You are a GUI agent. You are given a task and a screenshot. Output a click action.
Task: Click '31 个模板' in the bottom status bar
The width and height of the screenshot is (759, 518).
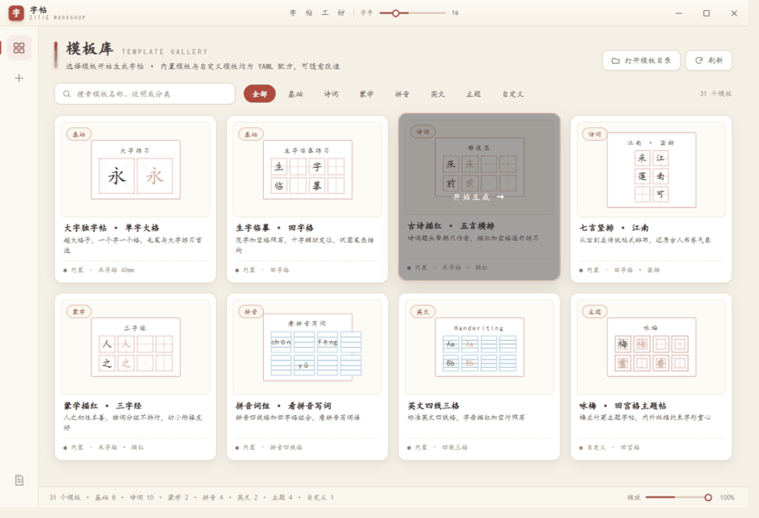(65, 497)
